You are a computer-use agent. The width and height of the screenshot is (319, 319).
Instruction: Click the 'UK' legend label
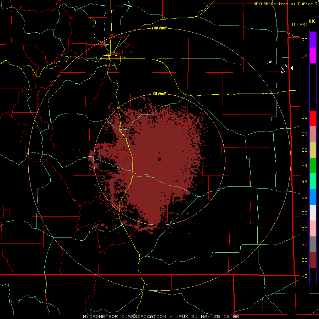click(x=304, y=56)
